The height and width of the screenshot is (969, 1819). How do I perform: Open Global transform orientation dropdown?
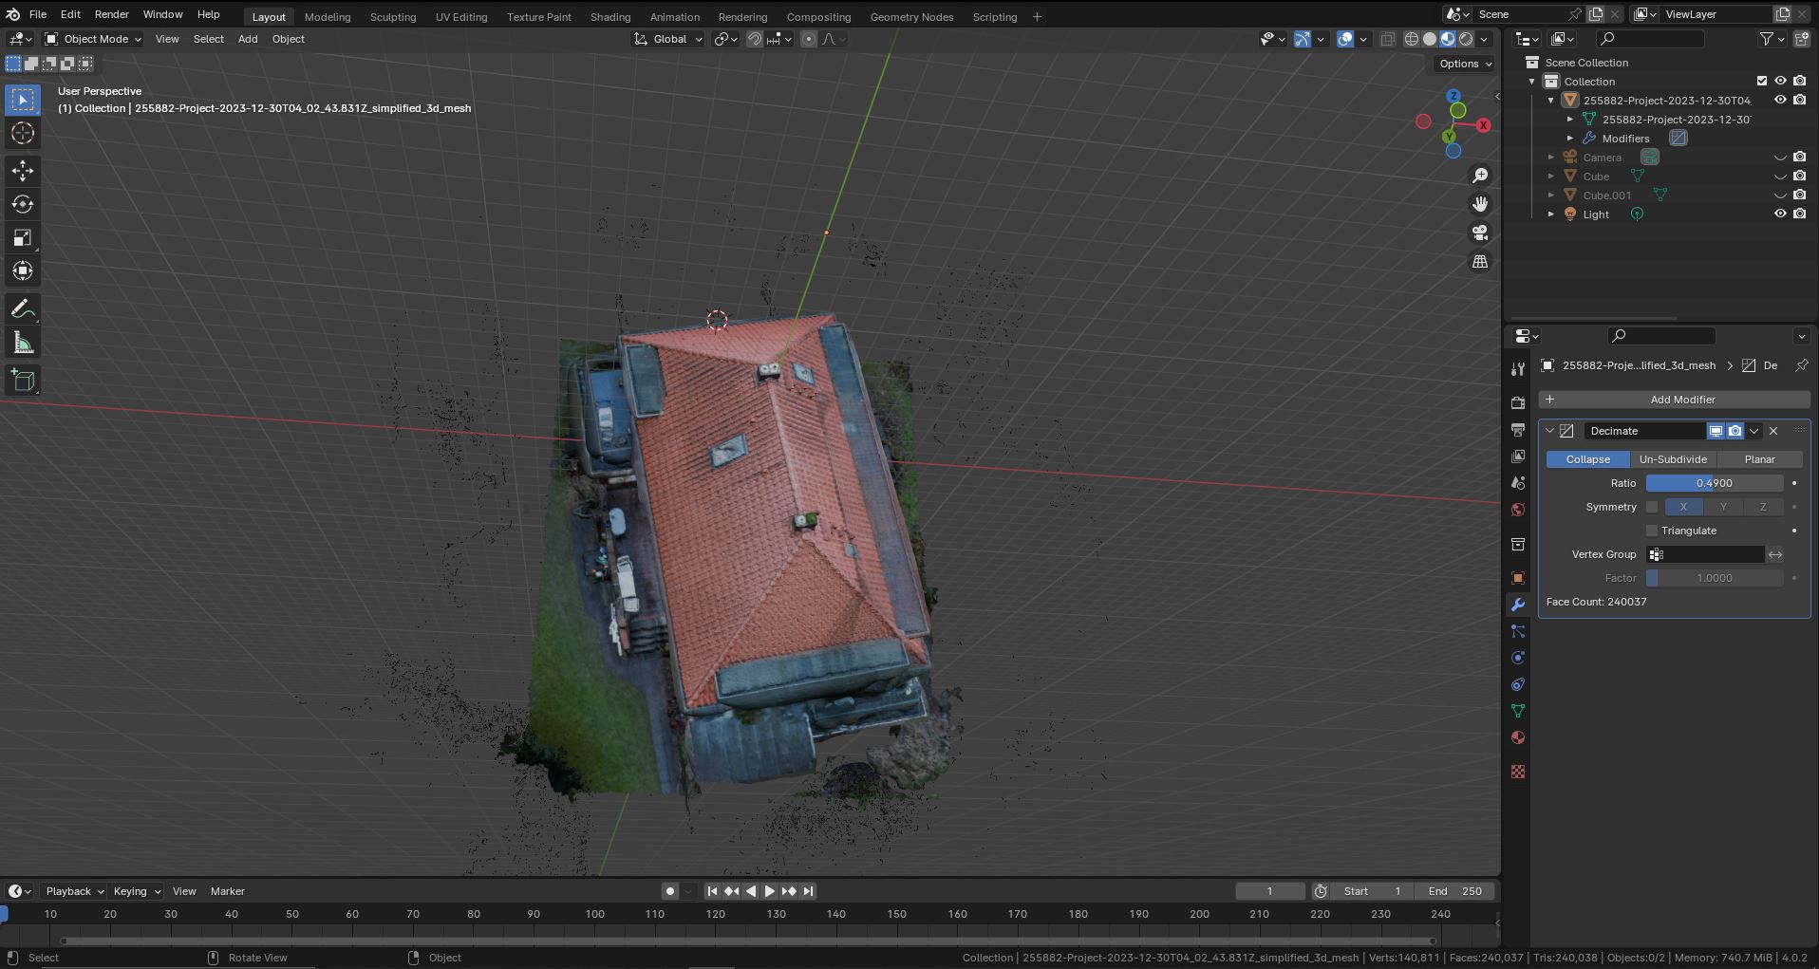(x=668, y=39)
